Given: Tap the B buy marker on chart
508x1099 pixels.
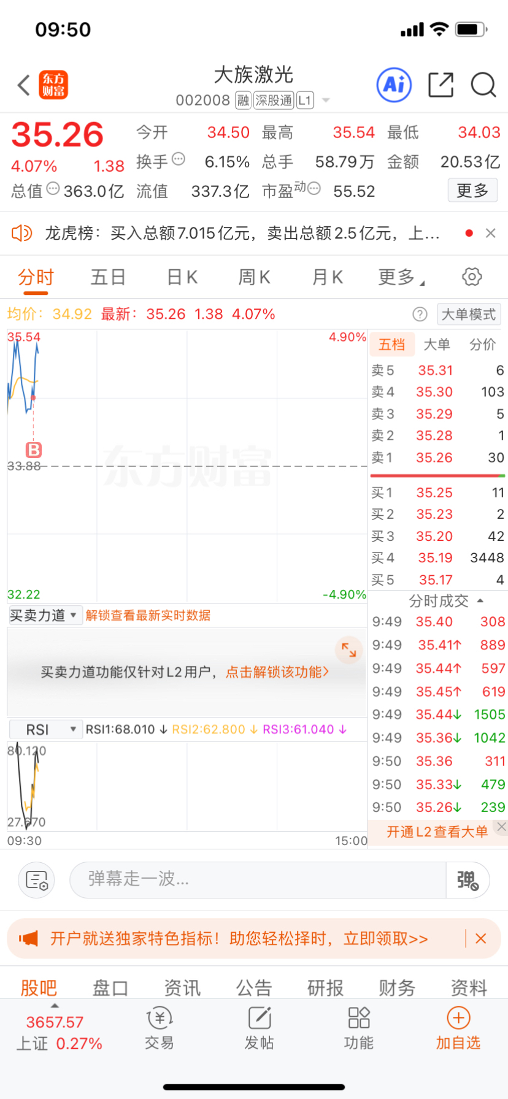Looking at the screenshot, I should [34, 450].
